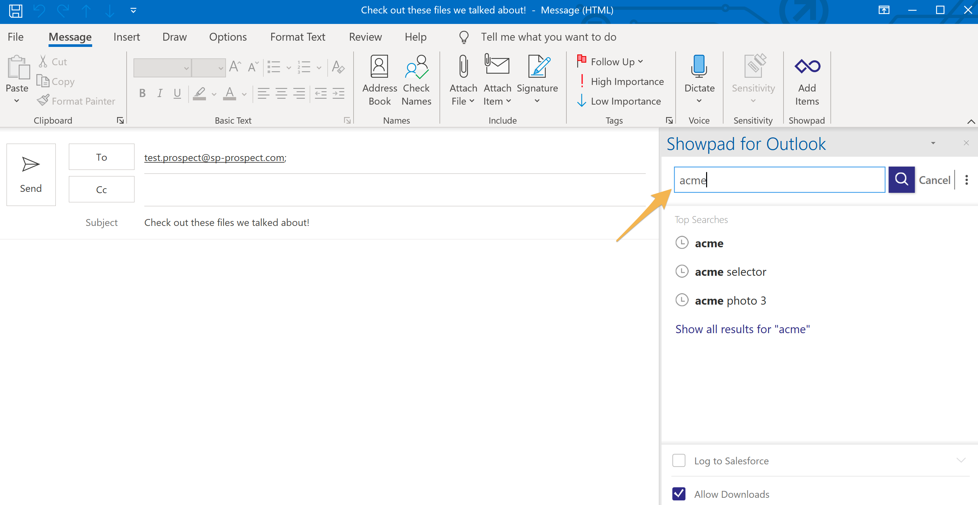
Task: Open the Customize Quick Access Toolbar dropdown
Action: click(133, 10)
